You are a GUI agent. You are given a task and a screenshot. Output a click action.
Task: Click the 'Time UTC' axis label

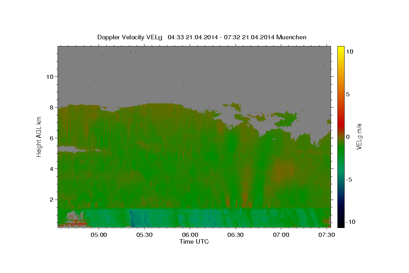194,242
